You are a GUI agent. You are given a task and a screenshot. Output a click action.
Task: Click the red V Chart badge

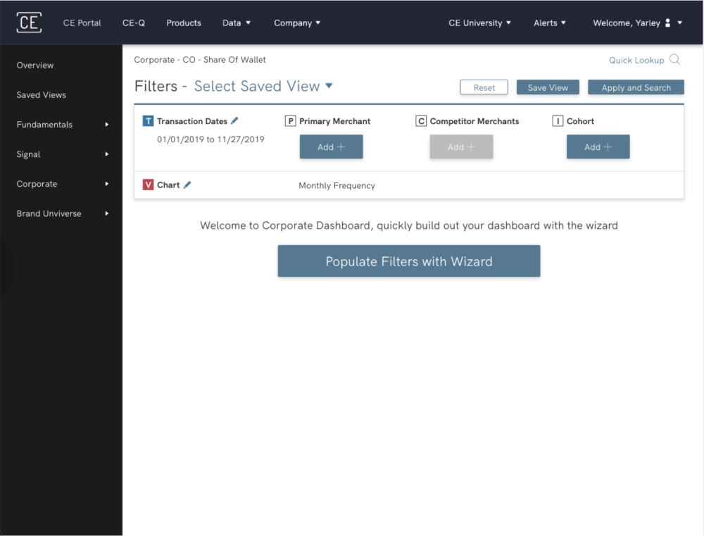click(x=148, y=185)
